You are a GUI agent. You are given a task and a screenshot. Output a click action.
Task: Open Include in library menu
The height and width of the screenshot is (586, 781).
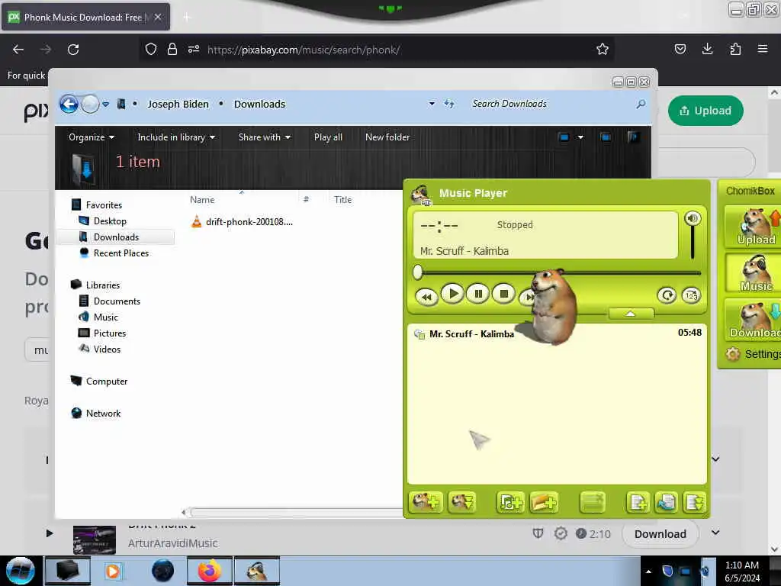click(x=176, y=137)
